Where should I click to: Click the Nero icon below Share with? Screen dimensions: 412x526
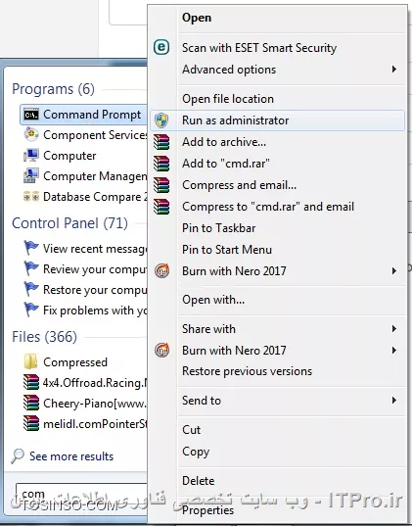161,351
